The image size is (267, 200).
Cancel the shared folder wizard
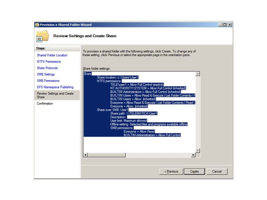(x=217, y=171)
